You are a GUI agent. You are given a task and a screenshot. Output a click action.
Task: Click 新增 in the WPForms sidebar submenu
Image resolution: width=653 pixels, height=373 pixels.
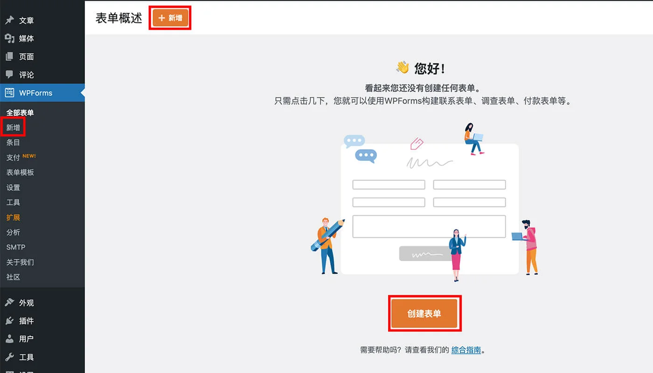(x=13, y=127)
